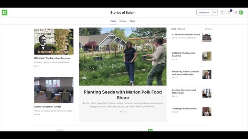Expand the dropdown arrow beside Dashboard
This screenshot has height=139, width=248.
tap(215, 12)
